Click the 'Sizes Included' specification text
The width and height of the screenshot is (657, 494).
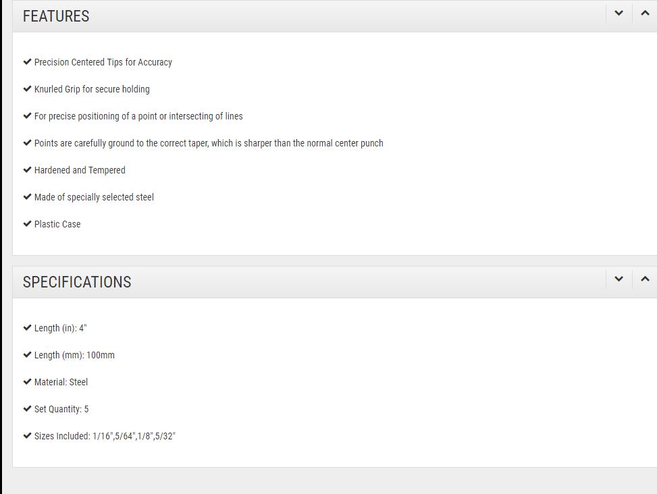pyautogui.click(x=105, y=436)
